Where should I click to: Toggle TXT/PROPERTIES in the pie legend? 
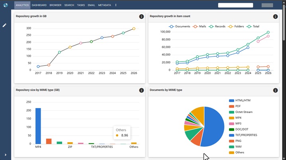pyautogui.click(x=243, y=135)
